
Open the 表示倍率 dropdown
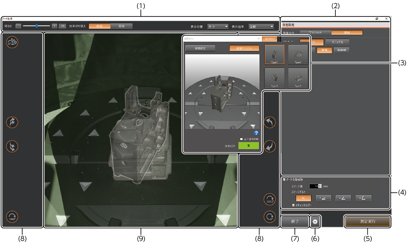pyautogui.click(x=261, y=26)
